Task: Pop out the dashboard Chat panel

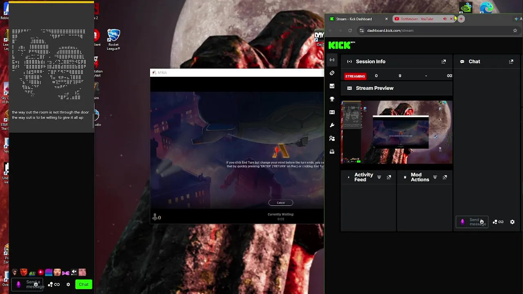Action: [x=511, y=62]
